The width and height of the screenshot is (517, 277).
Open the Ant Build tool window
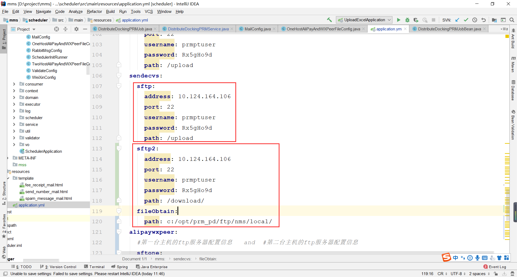click(513, 38)
